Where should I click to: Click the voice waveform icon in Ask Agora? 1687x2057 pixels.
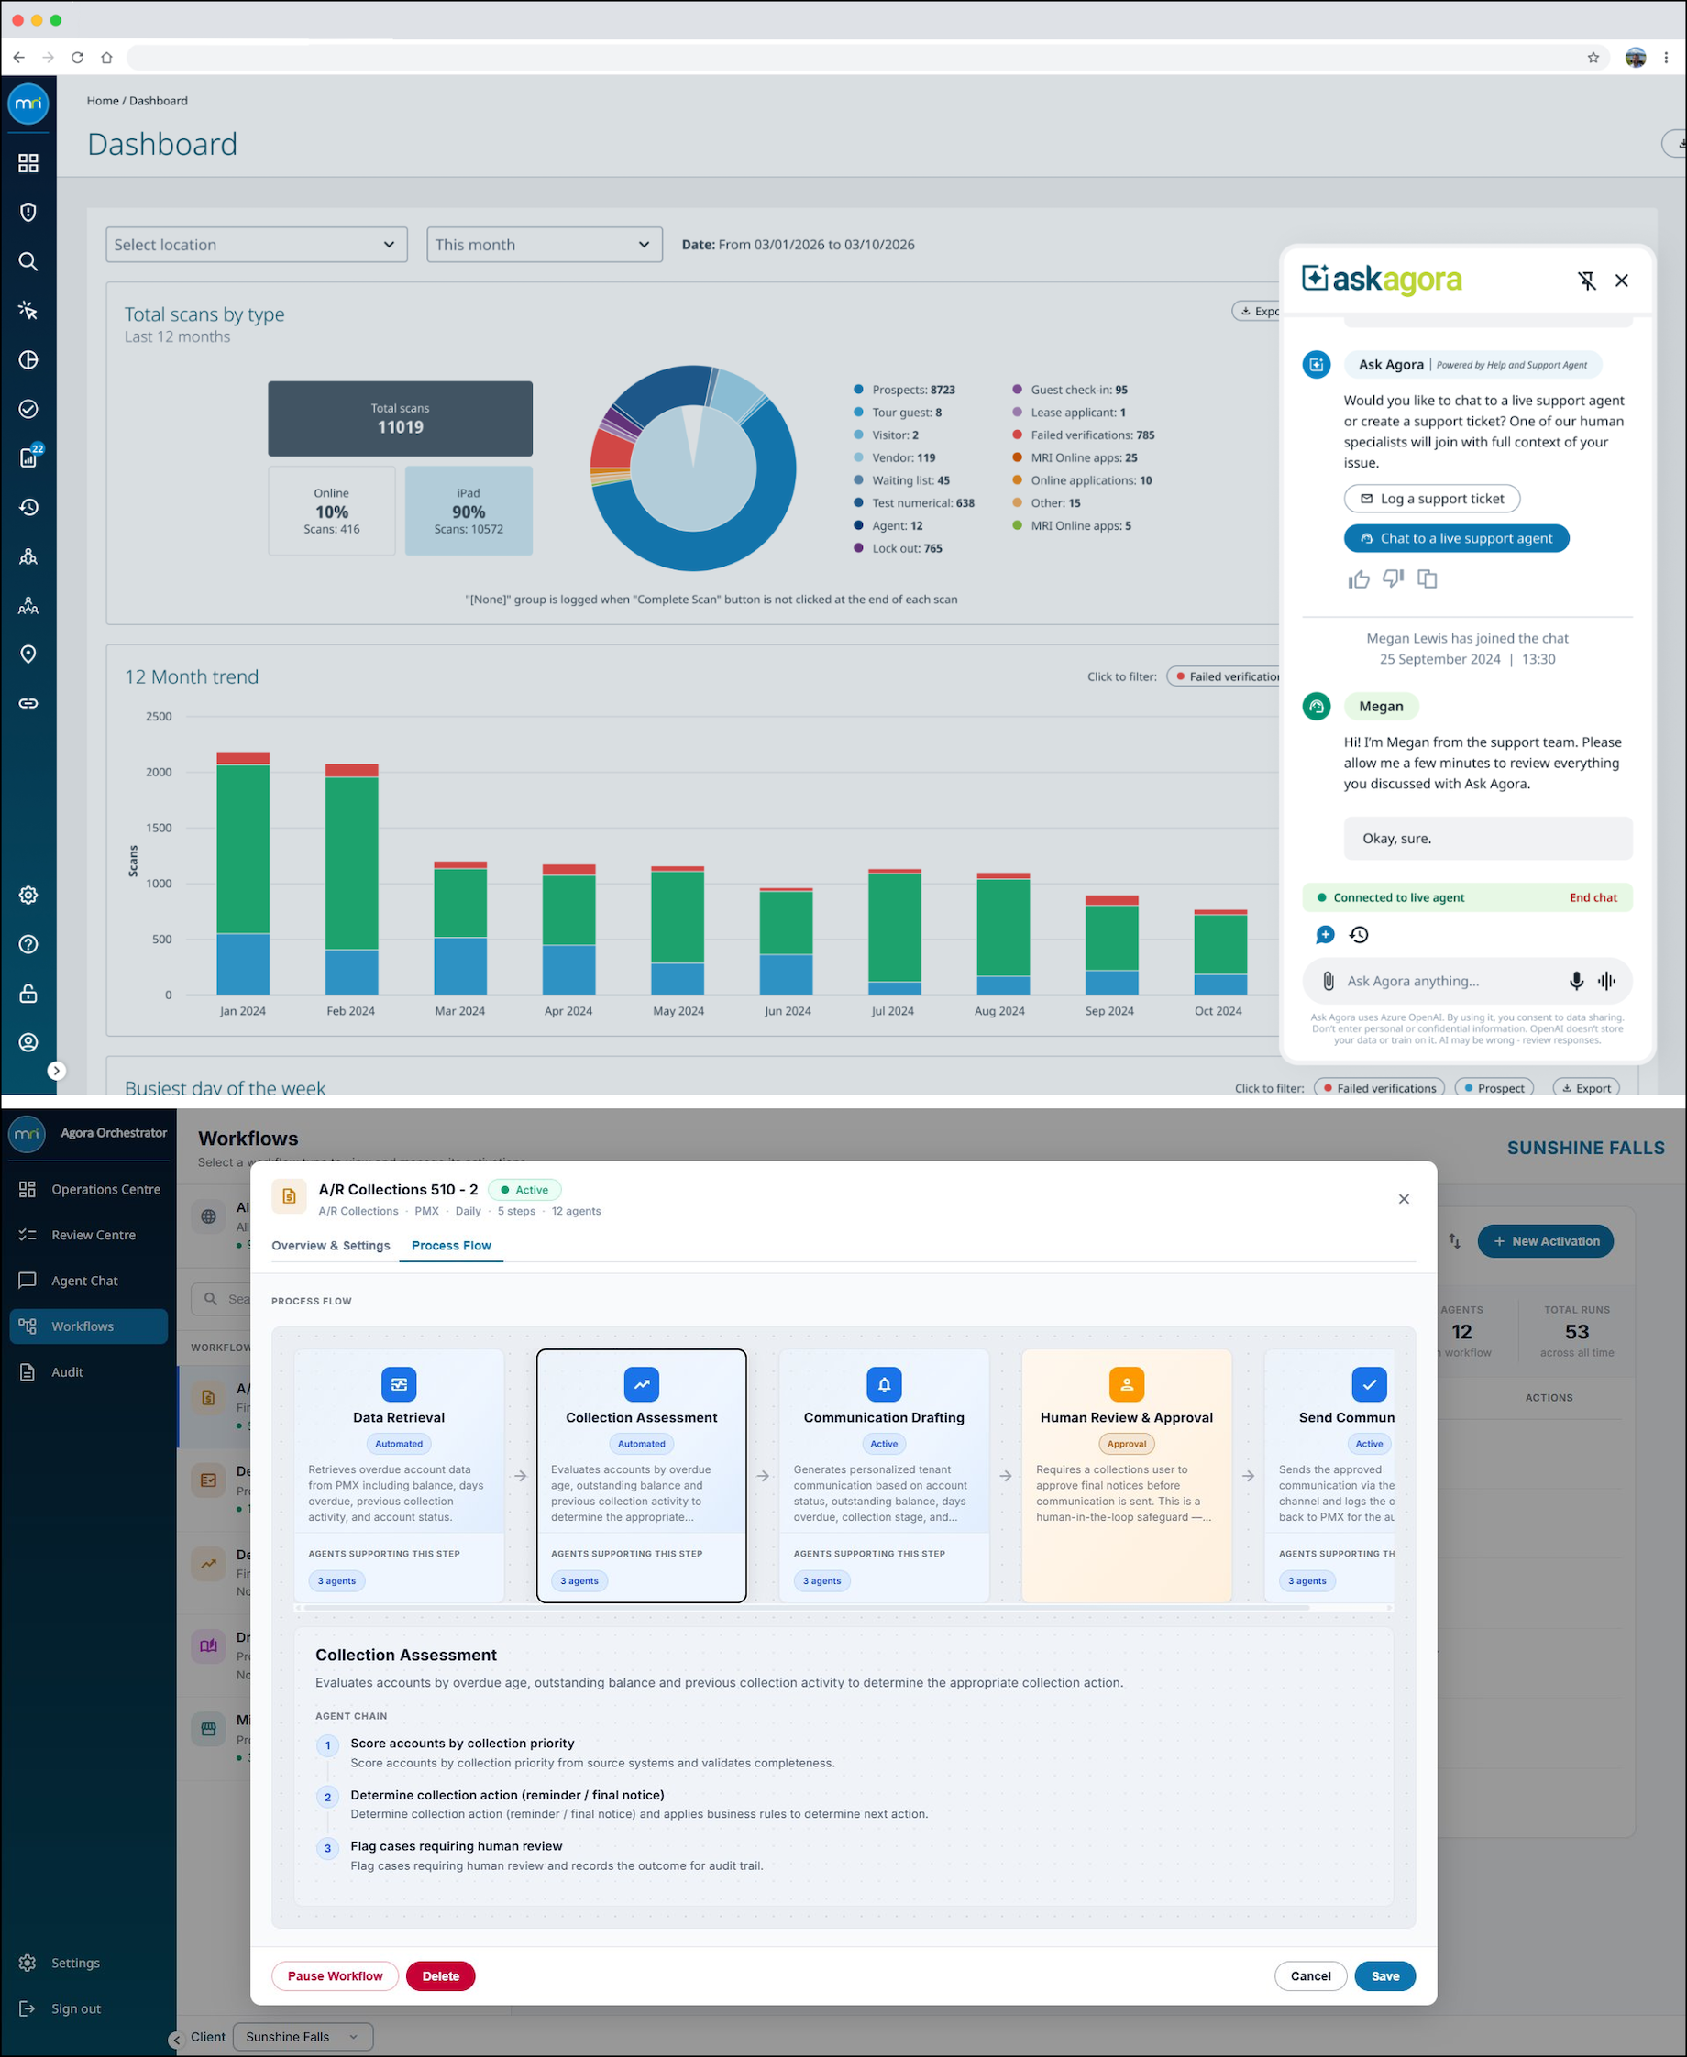coord(1606,982)
